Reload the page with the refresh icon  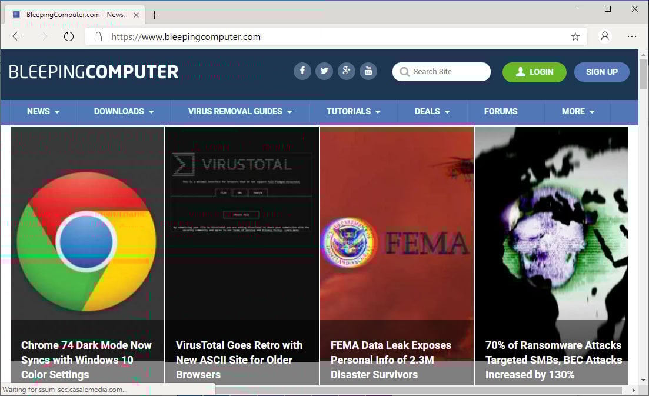point(69,36)
